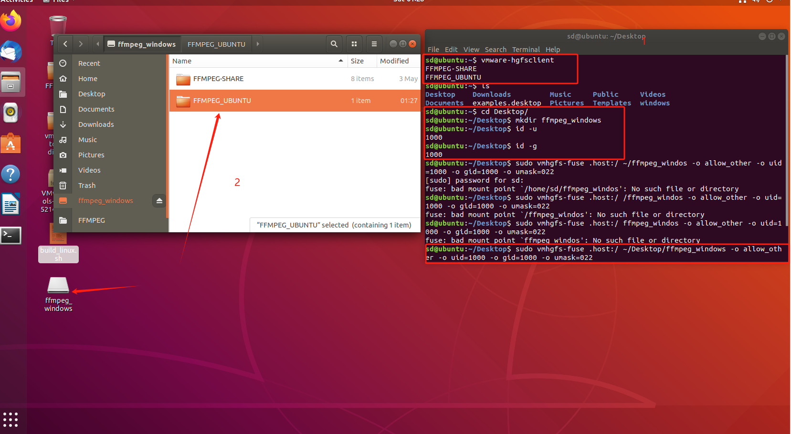Click the Files back navigation arrow

pos(65,44)
